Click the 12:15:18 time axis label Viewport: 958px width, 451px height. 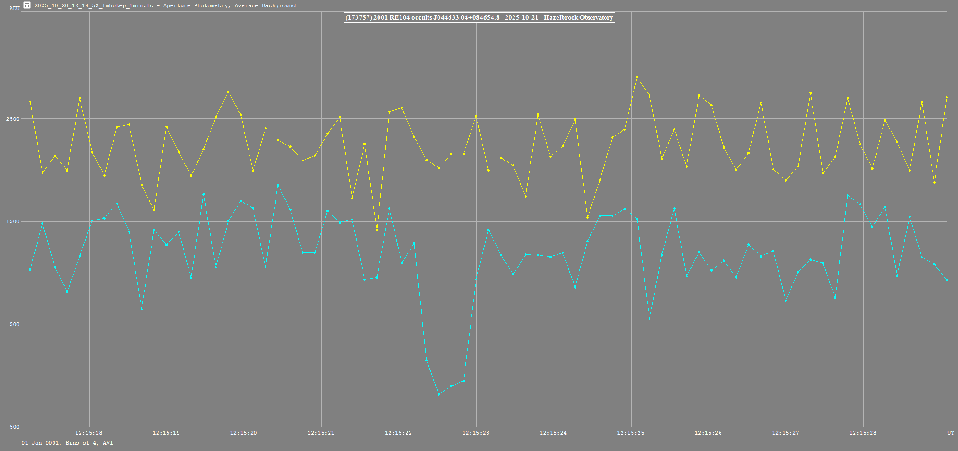[89, 433]
